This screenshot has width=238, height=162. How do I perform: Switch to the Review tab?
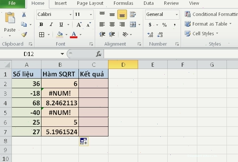point(171,3)
